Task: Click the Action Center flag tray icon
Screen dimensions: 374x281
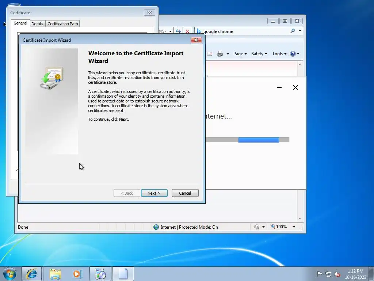Action: (319, 274)
